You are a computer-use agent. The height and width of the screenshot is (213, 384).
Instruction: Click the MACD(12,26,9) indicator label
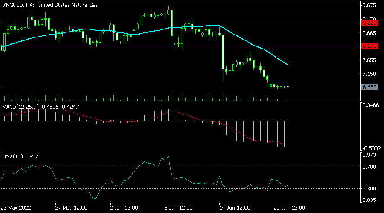coord(41,107)
